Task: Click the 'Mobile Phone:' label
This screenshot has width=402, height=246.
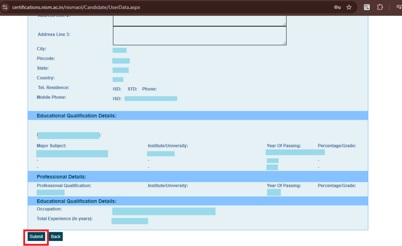Action: point(51,97)
